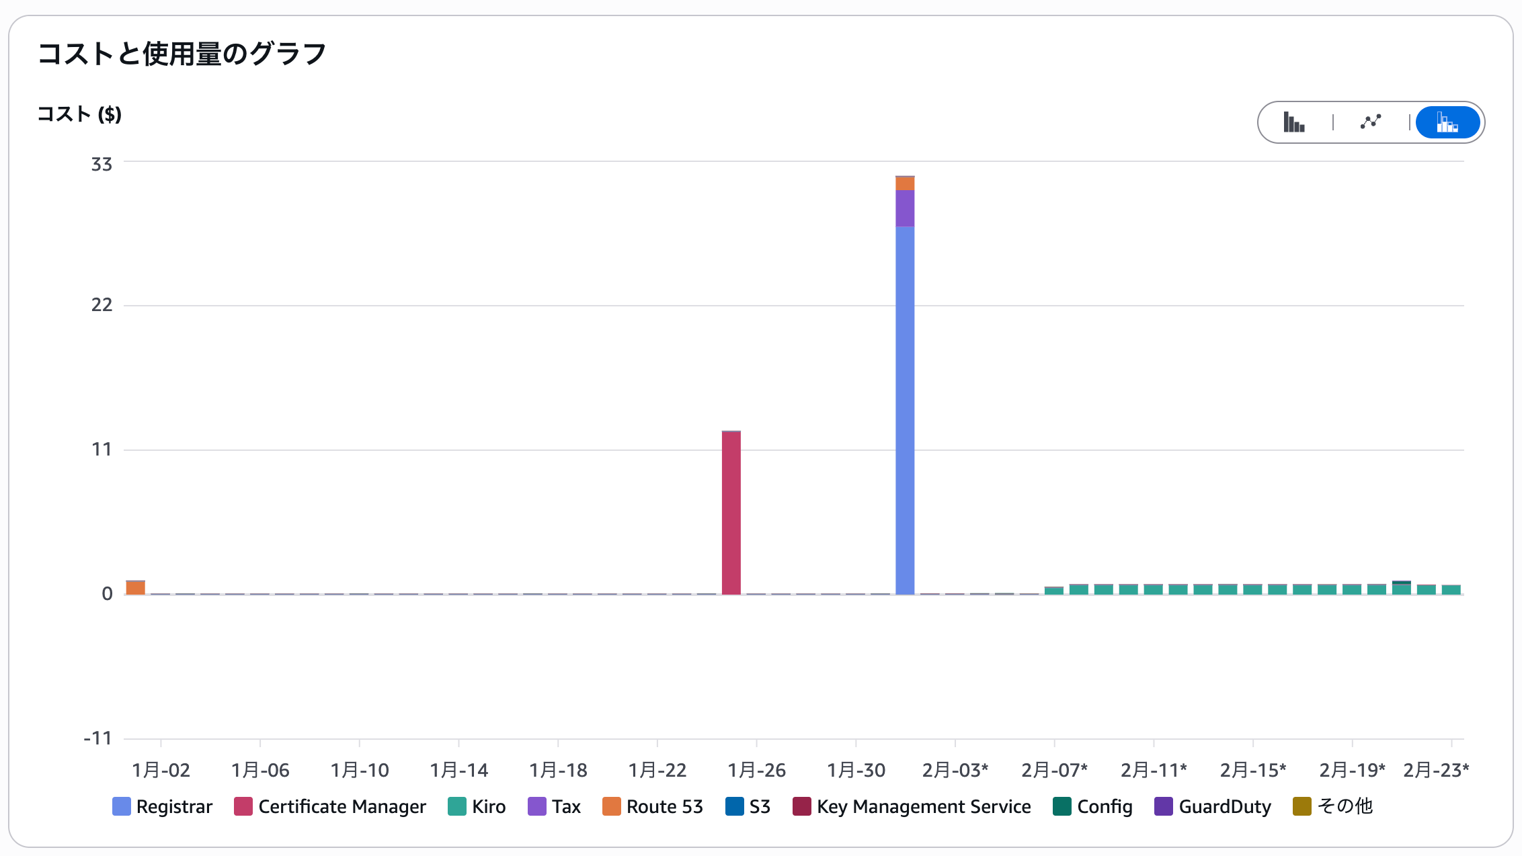Viewport: 1522px width, 856px height.
Task: Toggle Certificate Manager legend swatch
Action: click(243, 806)
